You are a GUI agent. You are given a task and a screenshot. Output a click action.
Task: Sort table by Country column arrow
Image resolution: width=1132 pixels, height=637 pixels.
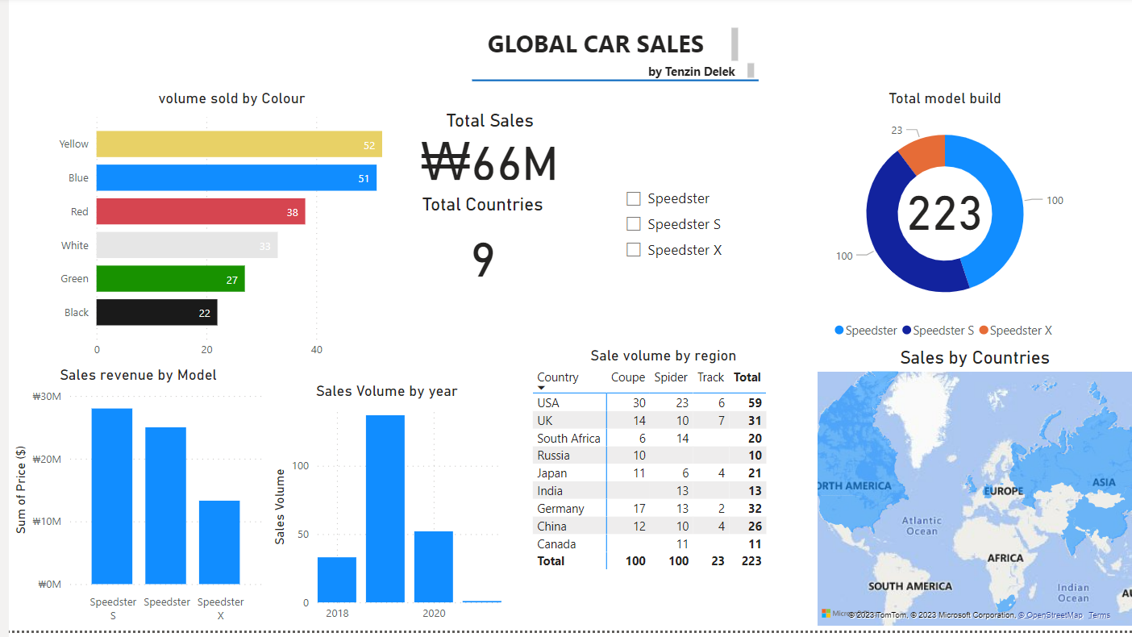(x=542, y=389)
